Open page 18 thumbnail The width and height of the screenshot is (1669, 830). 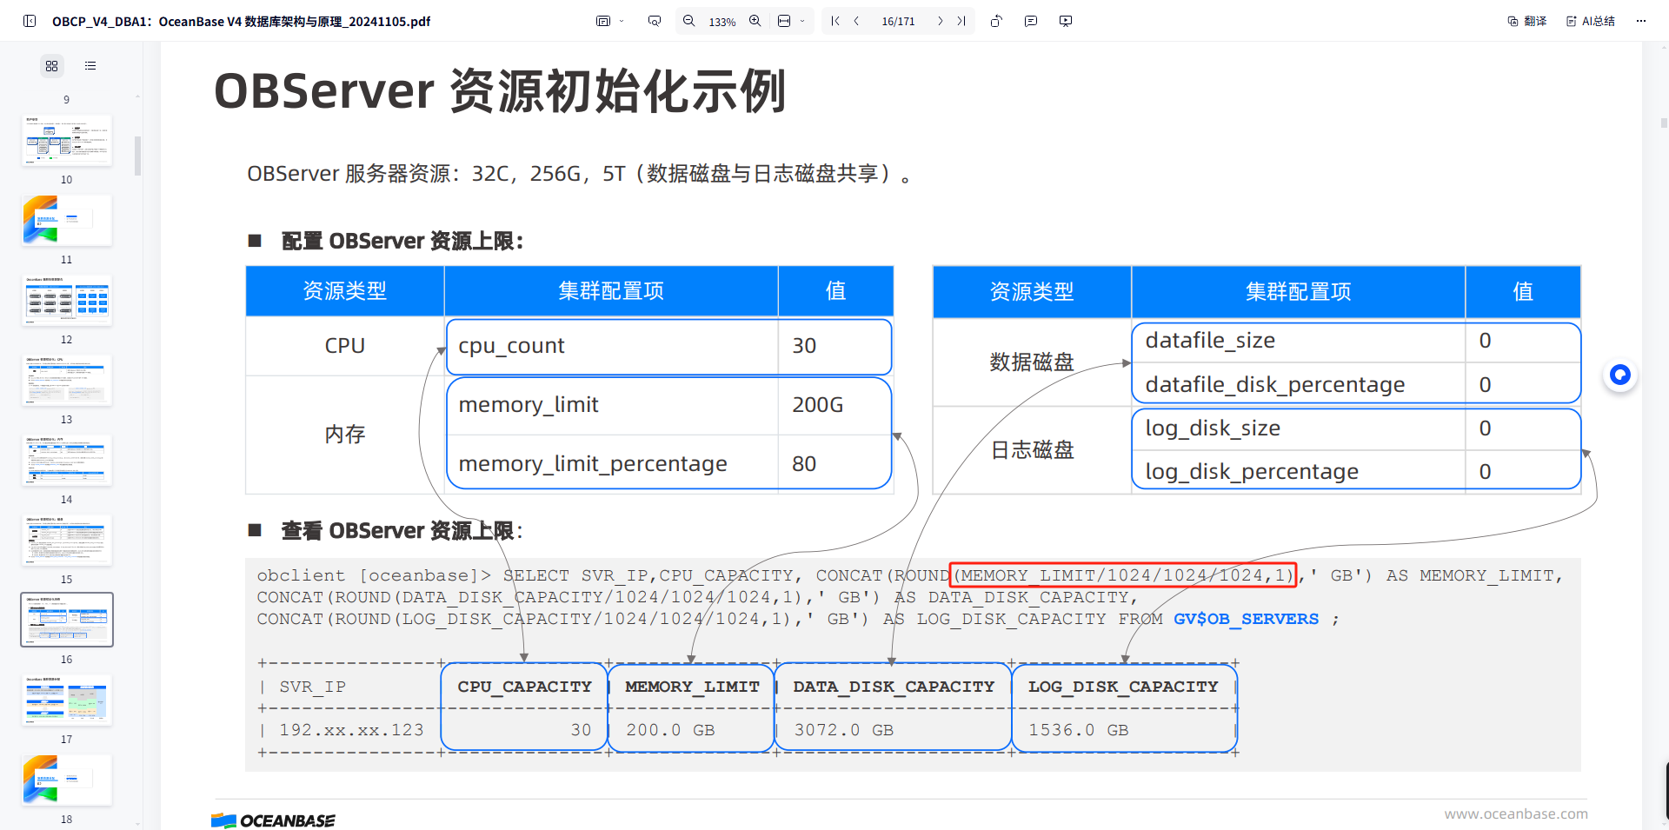pos(67,780)
